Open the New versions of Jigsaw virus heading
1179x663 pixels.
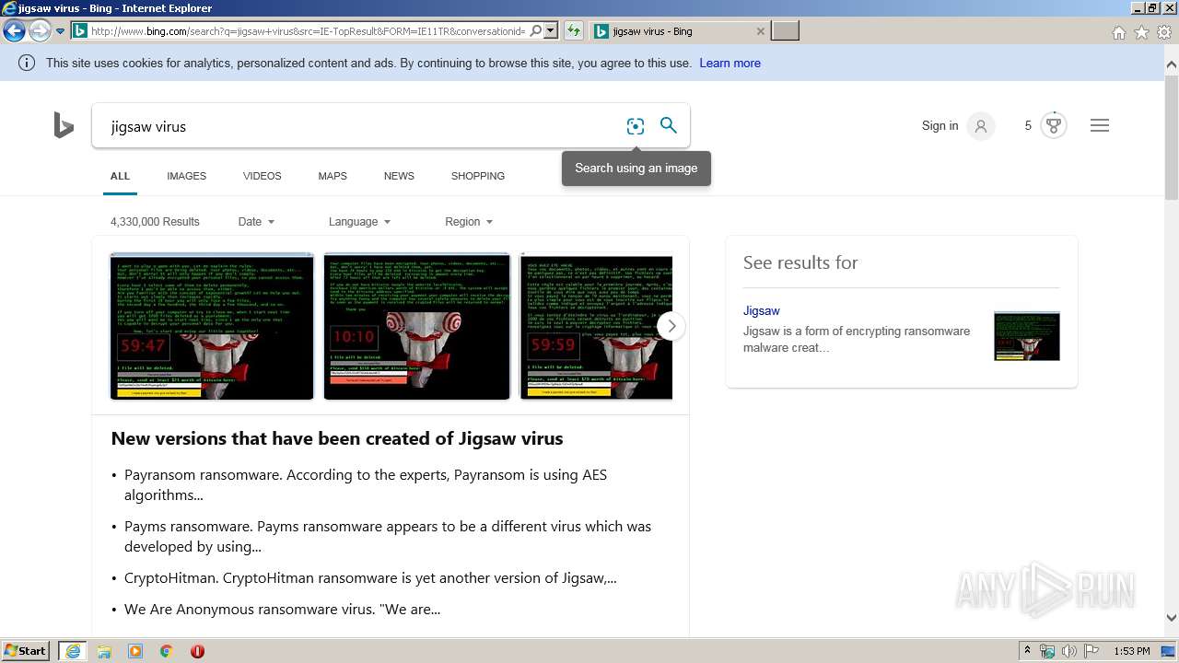tap(337, 439)
